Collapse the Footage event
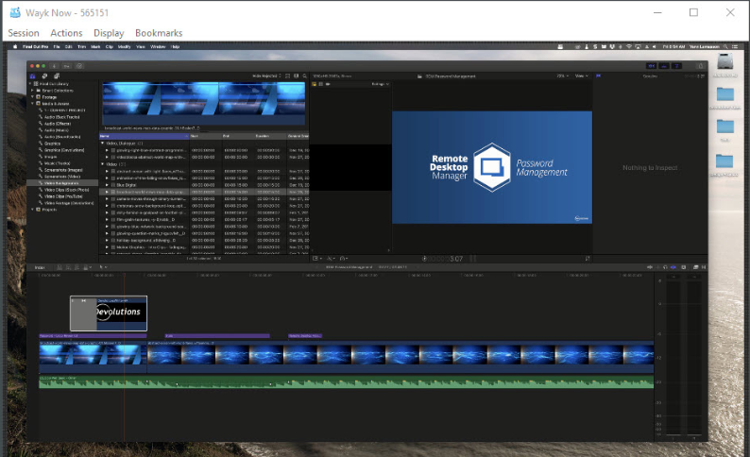Screen dimensions: 750x457 click(32, 97)
